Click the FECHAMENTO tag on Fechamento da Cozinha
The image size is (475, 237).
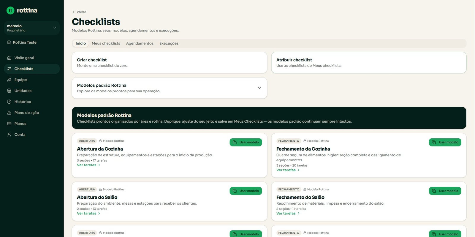point(289,141)
